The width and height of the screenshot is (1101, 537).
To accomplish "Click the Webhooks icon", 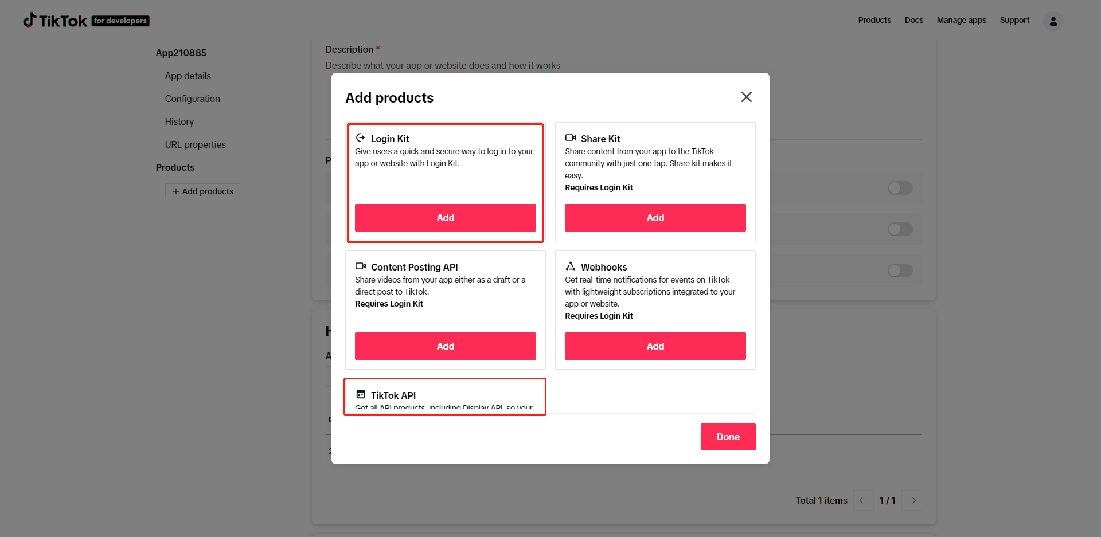I will tap(571, 266).
